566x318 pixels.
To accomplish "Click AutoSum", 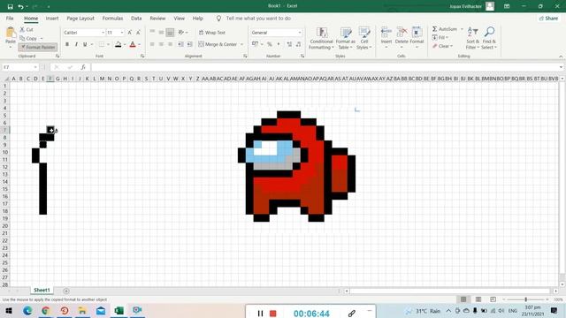I will pyautogui.click(x=445, y=29).
